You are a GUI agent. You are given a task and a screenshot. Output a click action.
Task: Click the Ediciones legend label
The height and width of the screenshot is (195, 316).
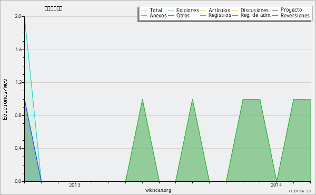pos(187,10)
